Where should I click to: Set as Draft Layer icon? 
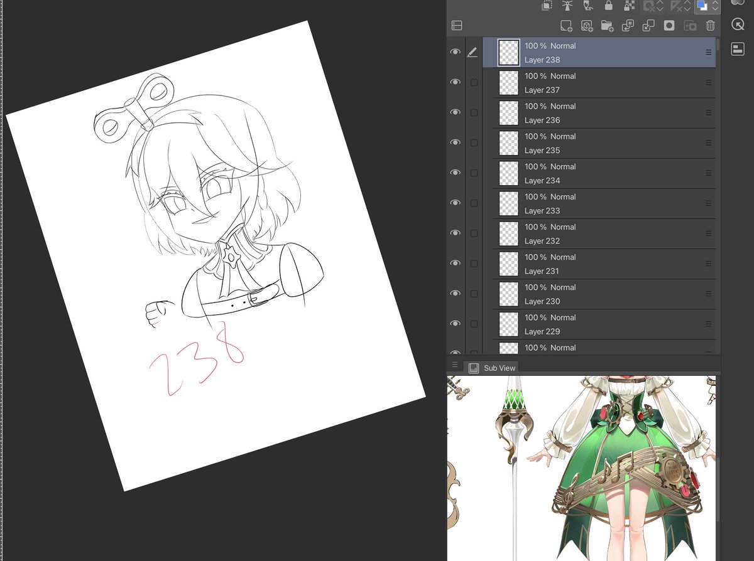pyautogui.click(x=587, y=6)
